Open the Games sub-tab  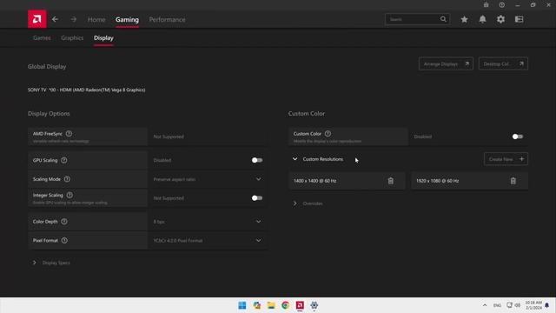point(42,38)
